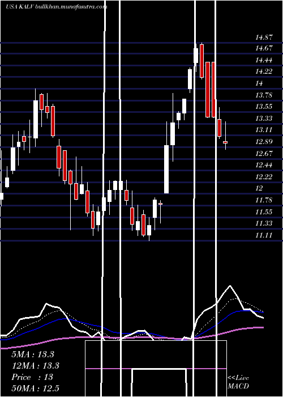
Task: Select the 12.22 price axis label
Action: (264, 177)
